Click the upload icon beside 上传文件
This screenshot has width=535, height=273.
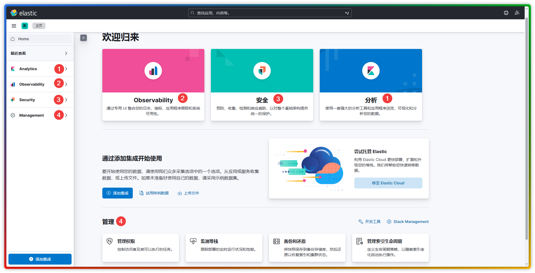point(180,193)
